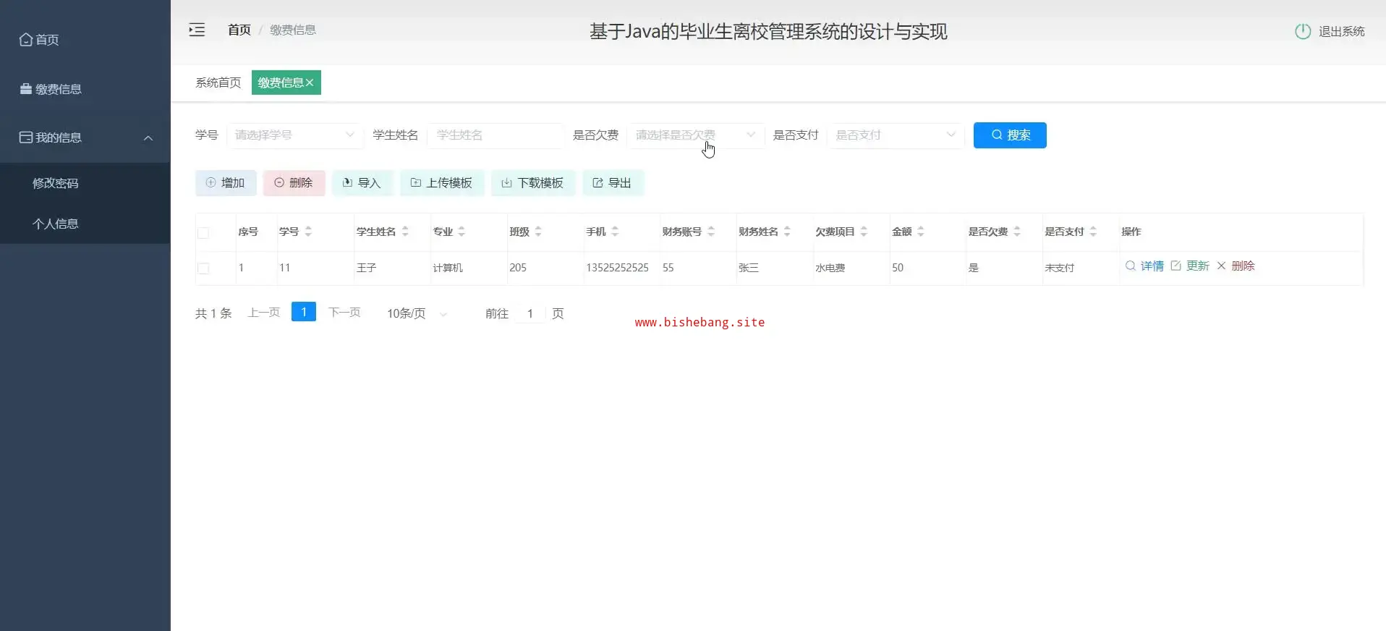Open the 10条/页 page size dropdown
This screenshot has width=1386, height=631.
(x=417, y=313)
